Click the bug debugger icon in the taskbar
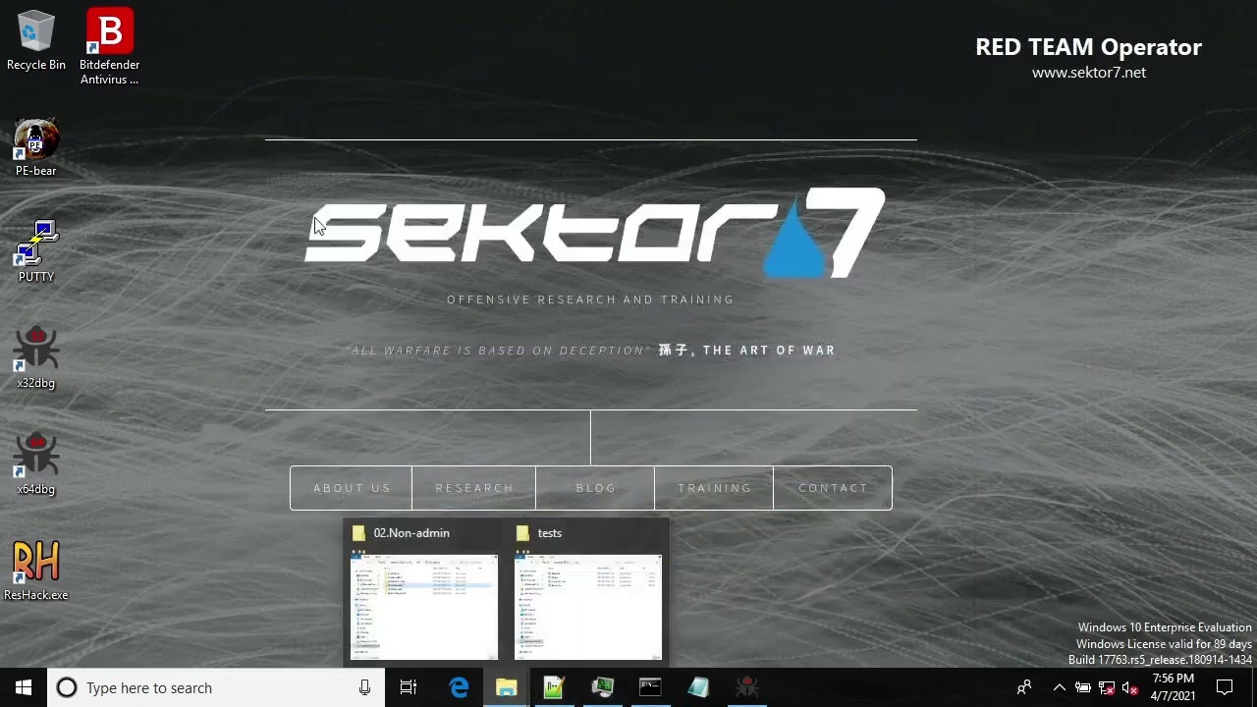 [x=746, y=687]
